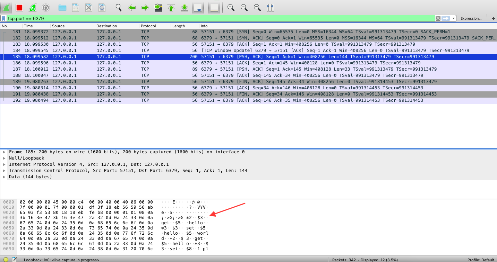Click the resize columns to content icon
Viewport: 497px width, 262px height.
point(271,7)
